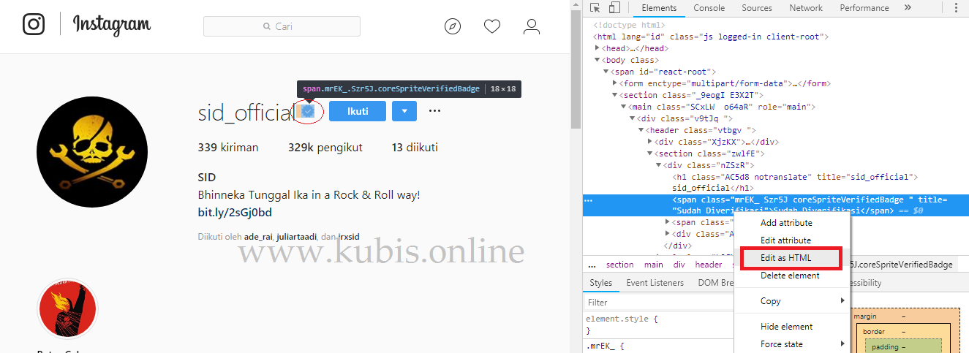
Task: Collapse the body element node
Action: click(597, 60)
